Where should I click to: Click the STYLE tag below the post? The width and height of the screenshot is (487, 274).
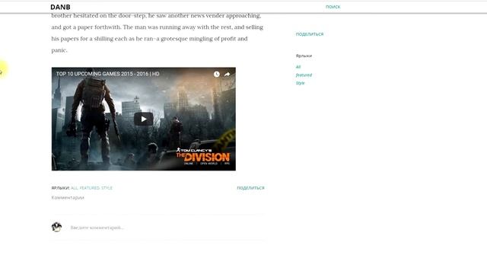coord(107,188)
